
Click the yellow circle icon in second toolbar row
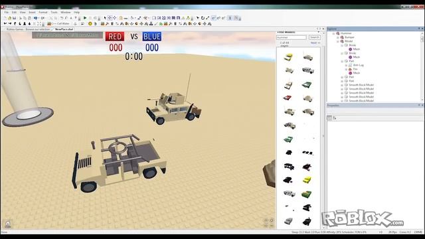tap(90, 24)
